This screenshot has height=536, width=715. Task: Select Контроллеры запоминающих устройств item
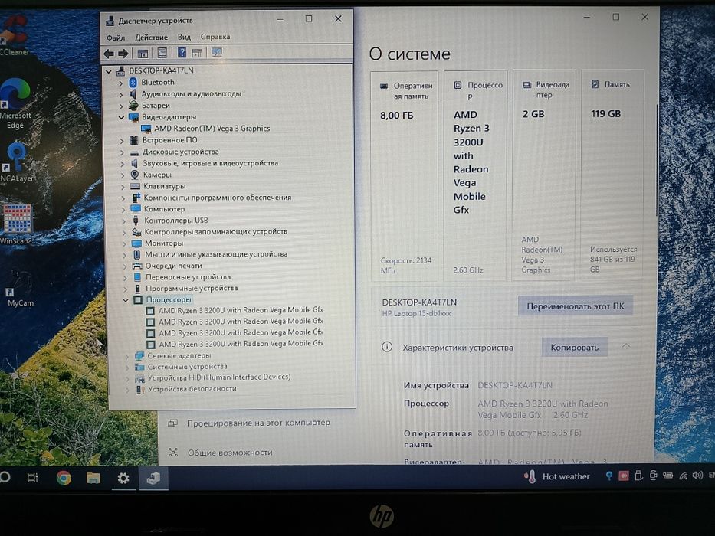(x=215, y=231)
